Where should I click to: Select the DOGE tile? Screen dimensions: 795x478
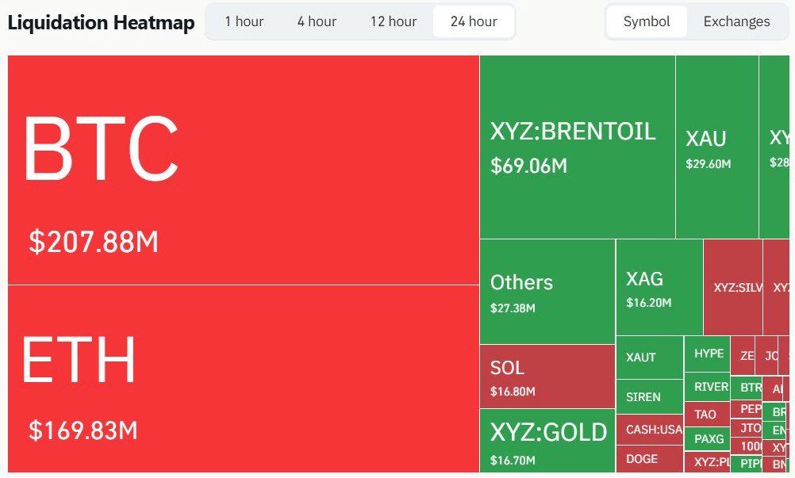coord(649,458)
